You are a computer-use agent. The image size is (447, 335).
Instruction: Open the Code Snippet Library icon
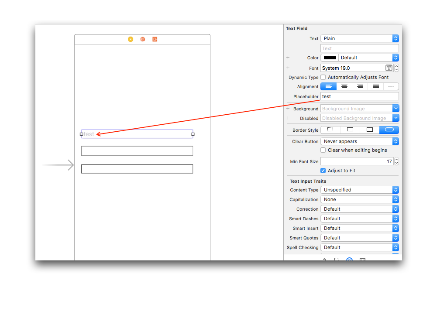tap(336, 259)
